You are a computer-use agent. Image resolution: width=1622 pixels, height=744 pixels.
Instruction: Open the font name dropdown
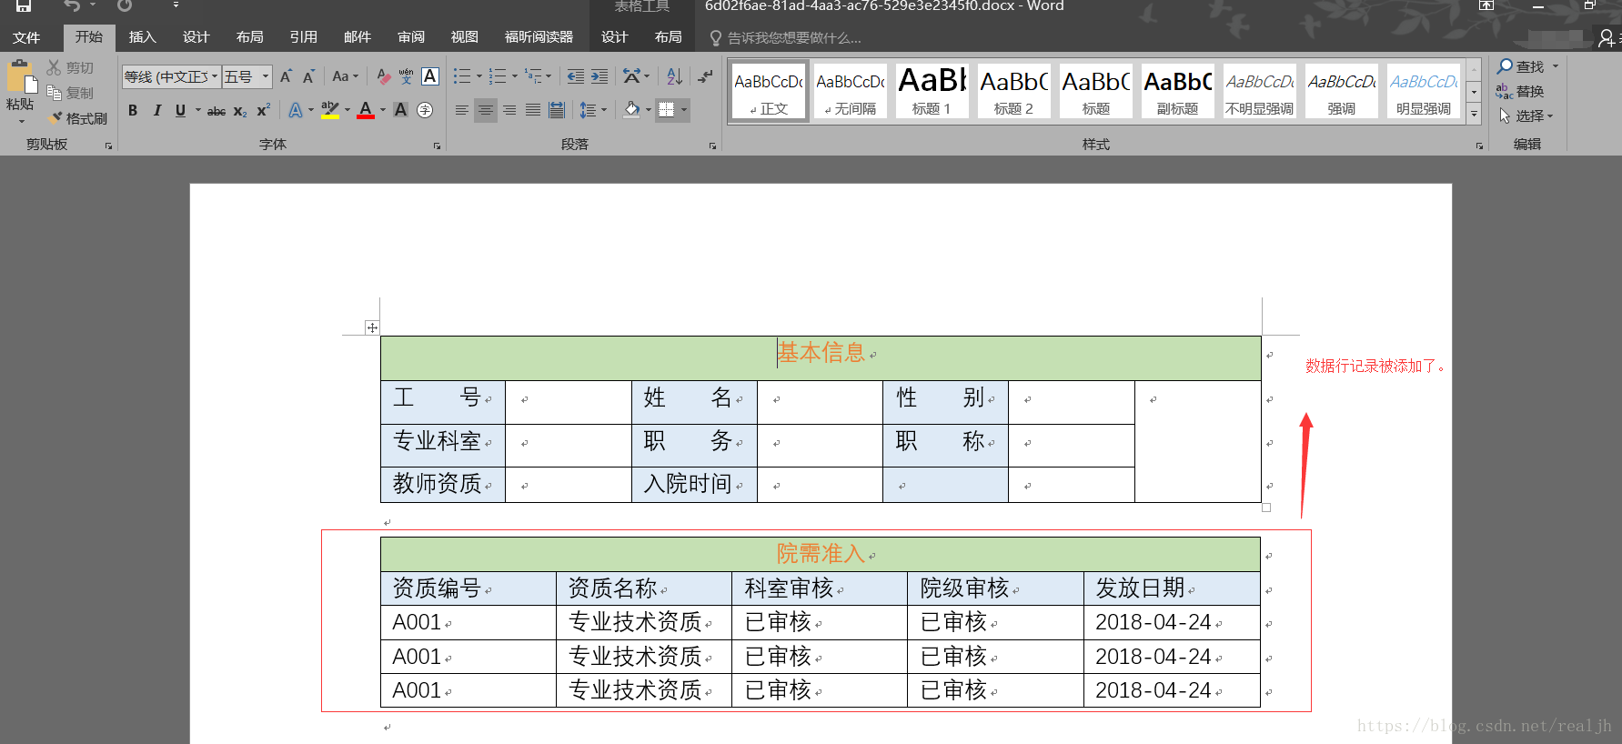click(x=215, y=76)
